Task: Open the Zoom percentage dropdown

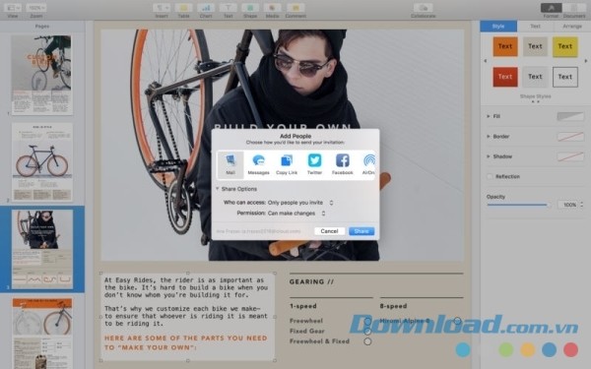Action: (x=36, y=8)
